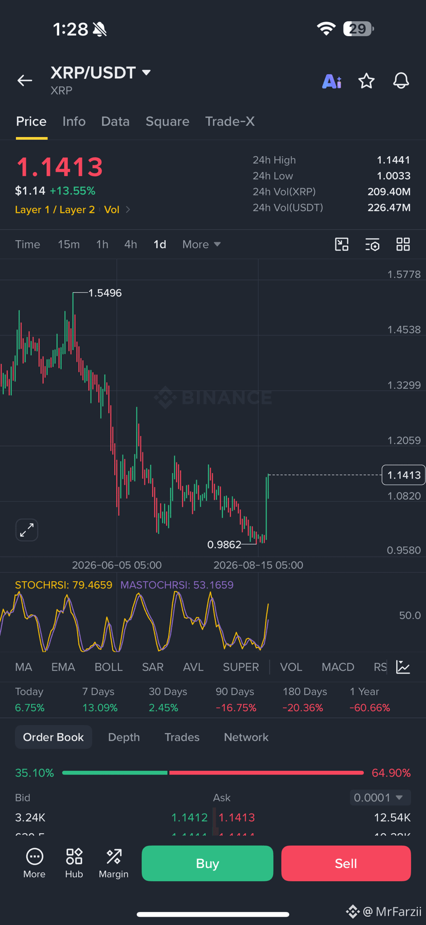Tap the Wi-Fi status icon
Screen dimensions: 426x925
point(326,29)
